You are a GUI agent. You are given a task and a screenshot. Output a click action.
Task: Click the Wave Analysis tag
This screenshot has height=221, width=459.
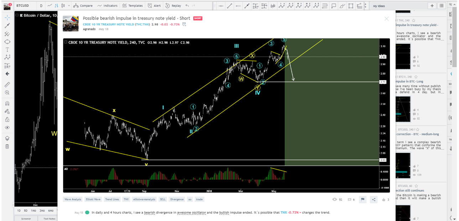pos(73,199)
